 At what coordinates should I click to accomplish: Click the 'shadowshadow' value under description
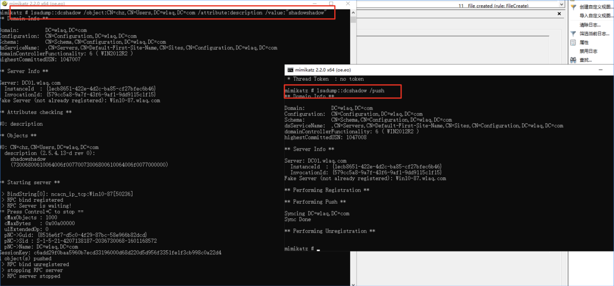pyautogui.click(x=28, y=159)
